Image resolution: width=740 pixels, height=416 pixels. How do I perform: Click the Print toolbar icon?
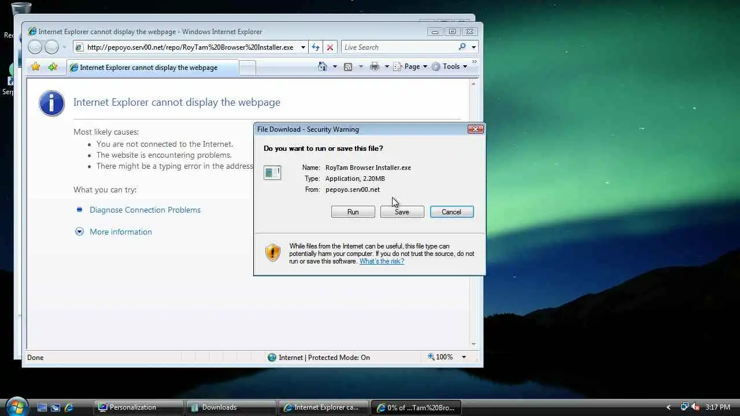(375, 66)
